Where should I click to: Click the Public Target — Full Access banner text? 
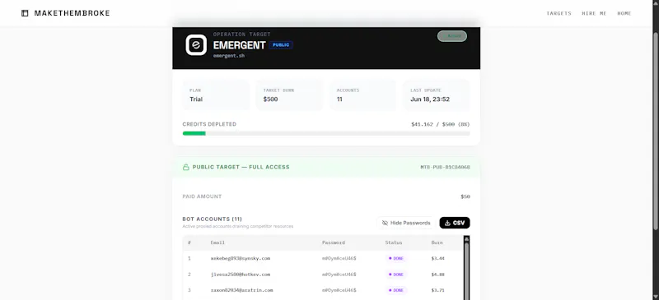click(x=241, y=167)
